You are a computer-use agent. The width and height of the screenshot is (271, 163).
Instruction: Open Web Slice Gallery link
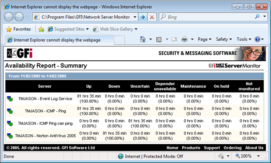115,29
